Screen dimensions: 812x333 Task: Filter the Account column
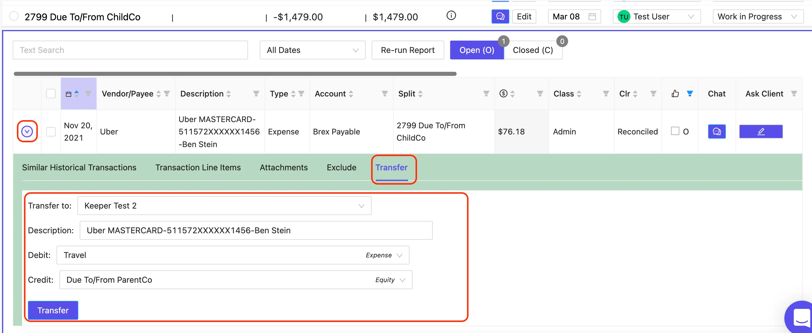click(x=385, y=94)
